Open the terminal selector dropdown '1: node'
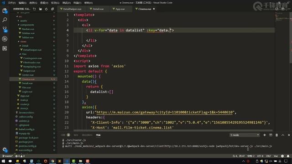Image resolution: width=292 pixels, height=164 pixels. (x=245, y=135)
